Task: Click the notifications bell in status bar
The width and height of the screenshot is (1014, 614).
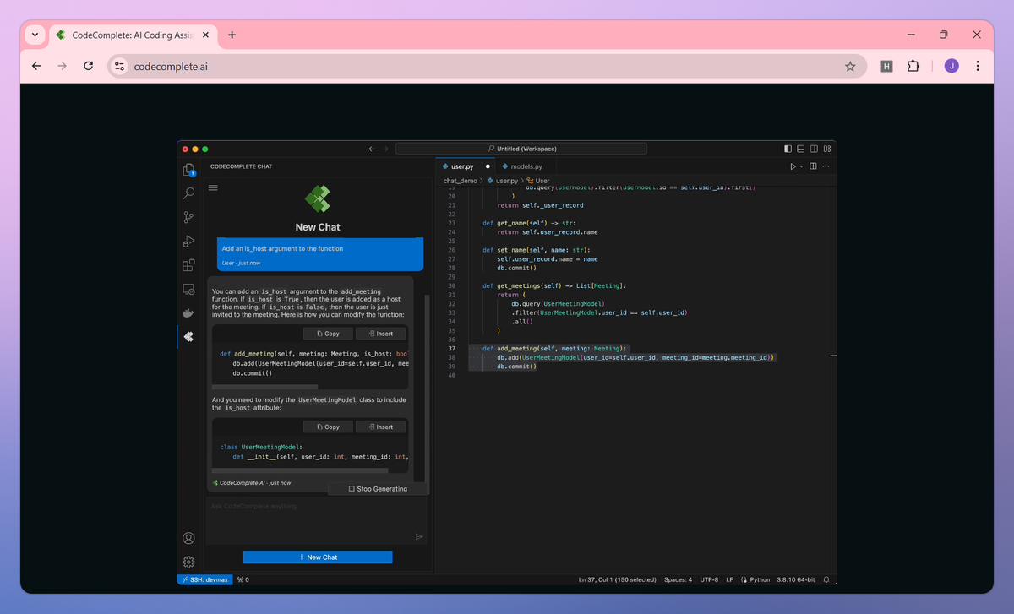Action: click(x=826, y=579)
